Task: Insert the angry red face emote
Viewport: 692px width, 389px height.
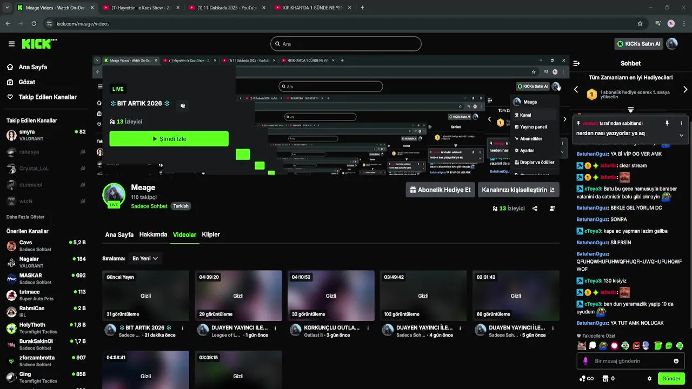Action: (x=636, y=346)
